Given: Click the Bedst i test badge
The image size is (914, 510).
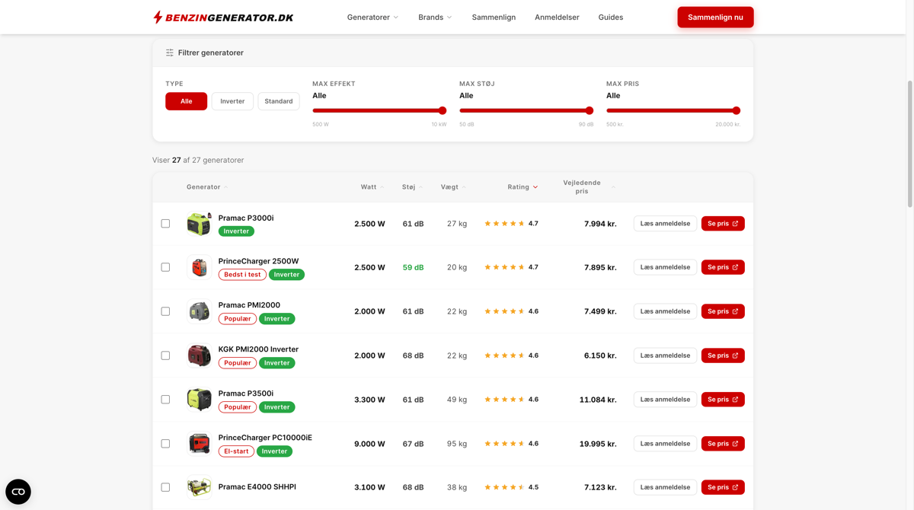Looking at the screenshot, I should tap(242, 275).
